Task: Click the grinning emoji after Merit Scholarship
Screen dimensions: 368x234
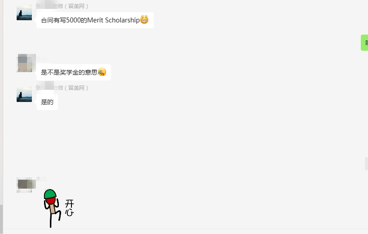Action: [144, 20]
